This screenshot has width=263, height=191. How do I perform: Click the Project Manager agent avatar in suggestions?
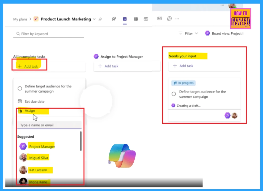pyautogui.click(x=23, y=146)
